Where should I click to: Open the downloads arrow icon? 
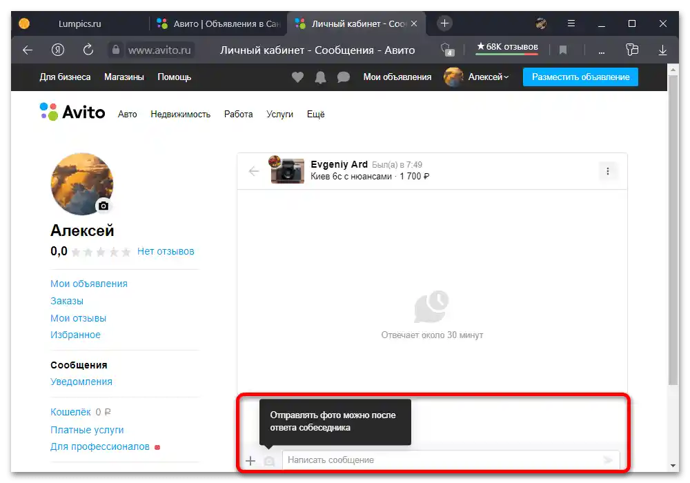(x=662, y=50)
